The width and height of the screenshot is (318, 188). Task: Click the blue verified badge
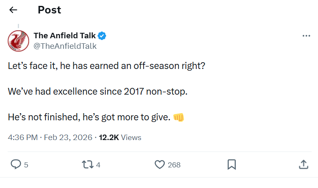click(x=102, y=36)
